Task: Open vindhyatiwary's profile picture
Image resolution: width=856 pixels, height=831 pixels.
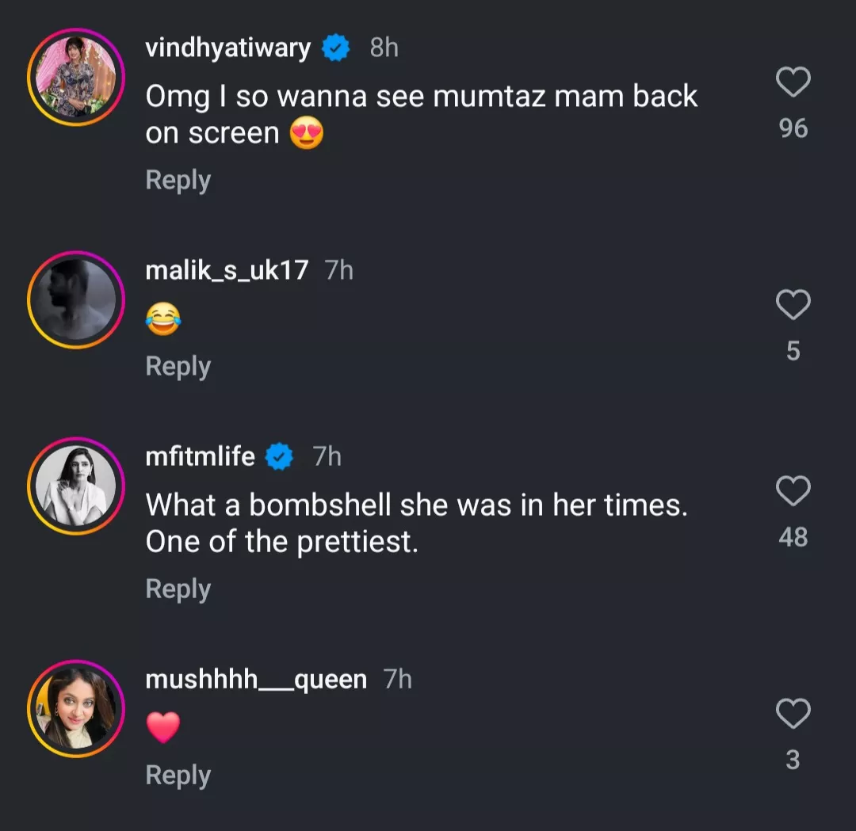Action: (76, 77)
